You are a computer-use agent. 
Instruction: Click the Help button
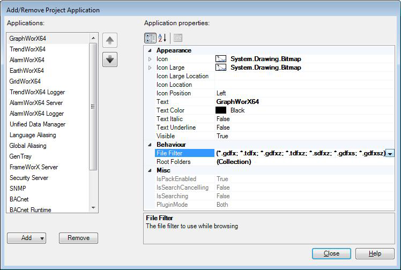point(375,253)
